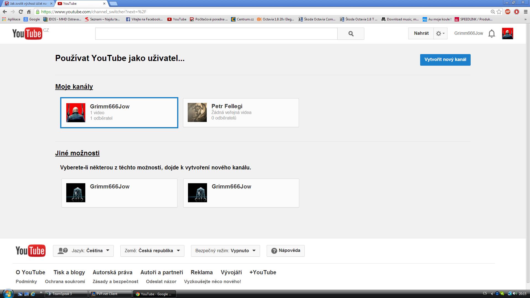Open the Chrome hamburger menu
The width and height of the screenshot is (530, 298).
click(525, 12)
